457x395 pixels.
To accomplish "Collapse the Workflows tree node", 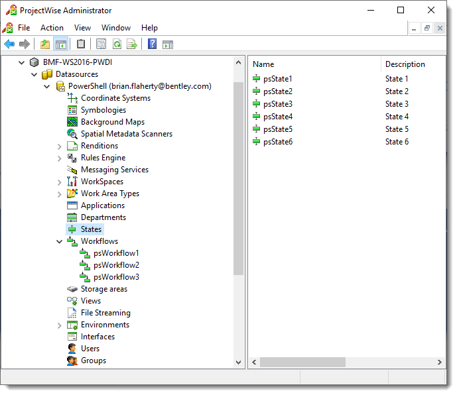I will pyautogui.click(x=60, y=242).
